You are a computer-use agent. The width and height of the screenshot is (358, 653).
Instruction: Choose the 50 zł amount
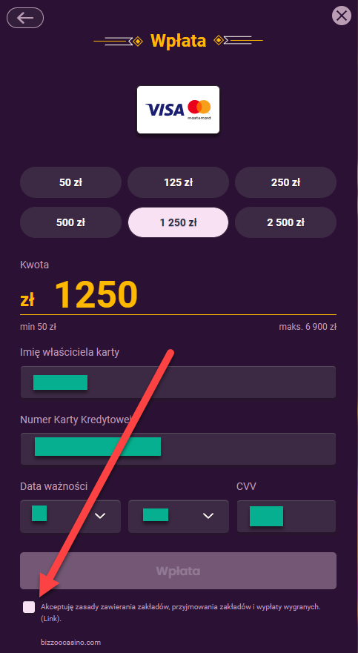tap(70, 182)
